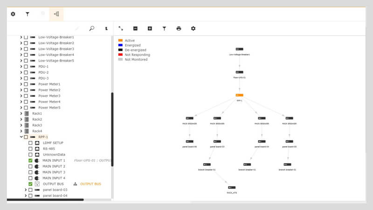The image size is (373, 210).
Task: Select the Power Meter4 tree entry
Action: coord(49,102)
